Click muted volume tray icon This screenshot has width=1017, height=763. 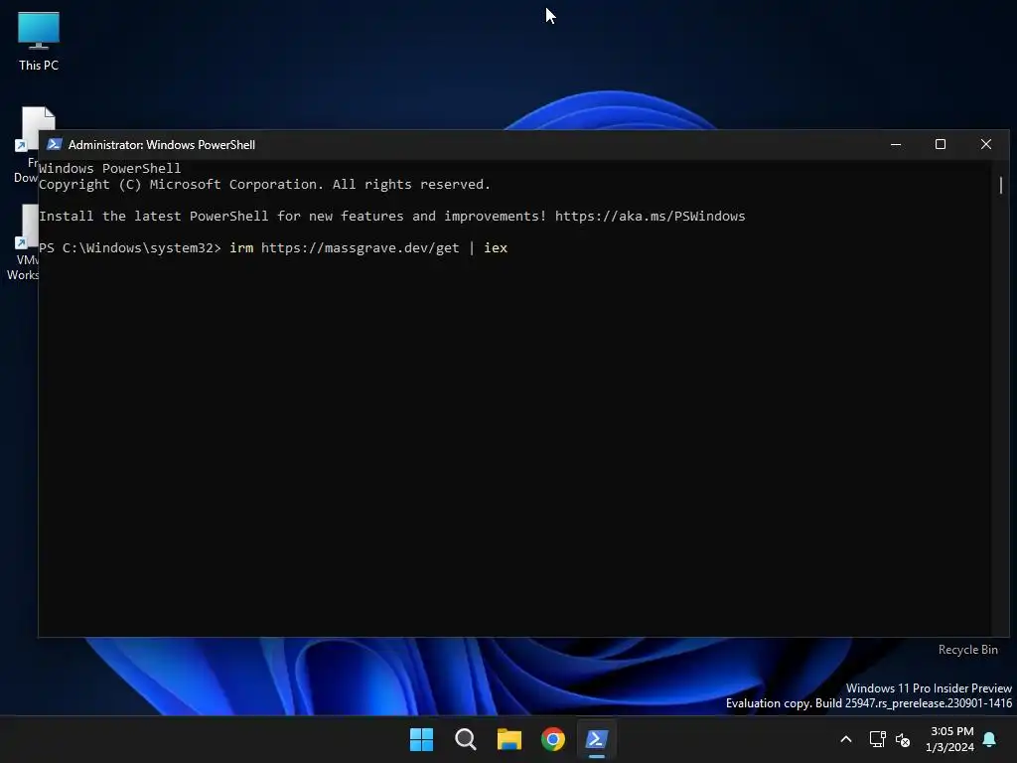902,739
